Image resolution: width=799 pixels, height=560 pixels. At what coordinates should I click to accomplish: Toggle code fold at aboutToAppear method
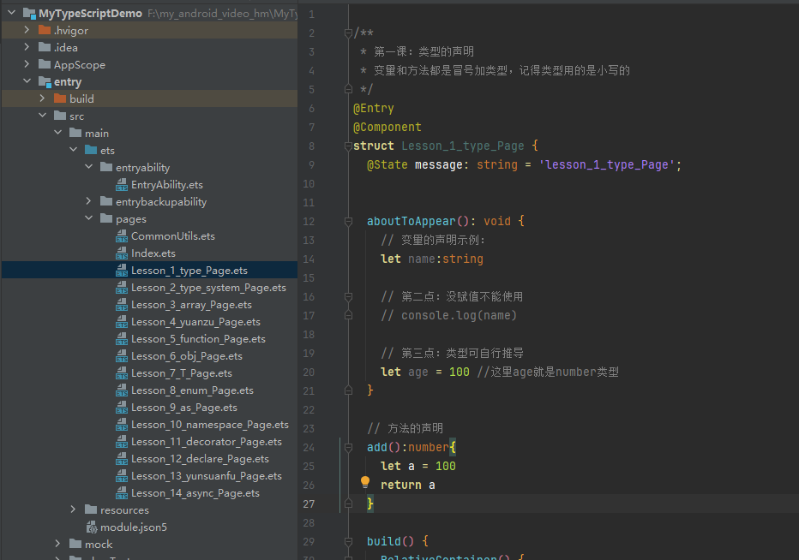349,222
